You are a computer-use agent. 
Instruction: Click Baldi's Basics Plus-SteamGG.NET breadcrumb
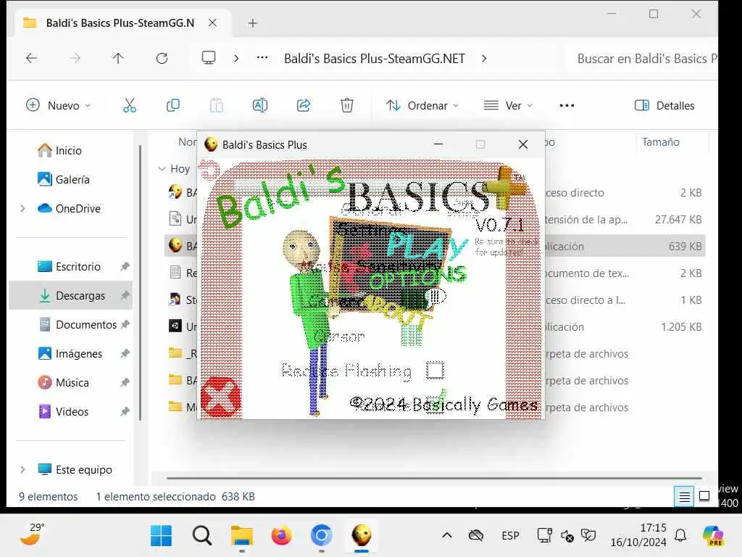[375, 58]
